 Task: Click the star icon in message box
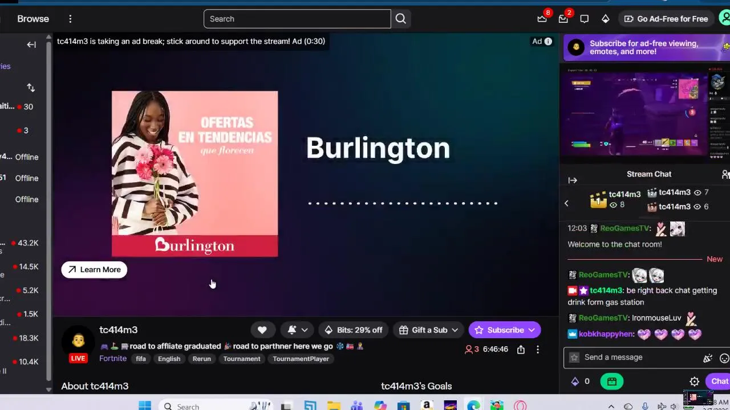click(574, 358)
